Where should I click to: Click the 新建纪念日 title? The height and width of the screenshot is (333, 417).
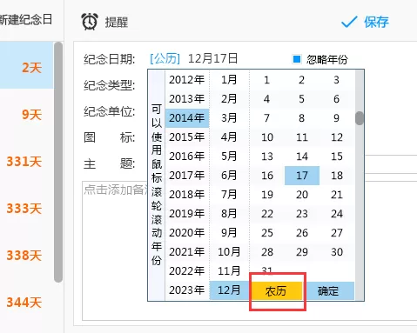click(x=26, y=20)
